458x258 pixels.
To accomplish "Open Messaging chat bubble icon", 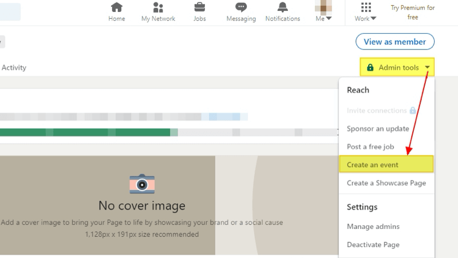I will (241, 7).
